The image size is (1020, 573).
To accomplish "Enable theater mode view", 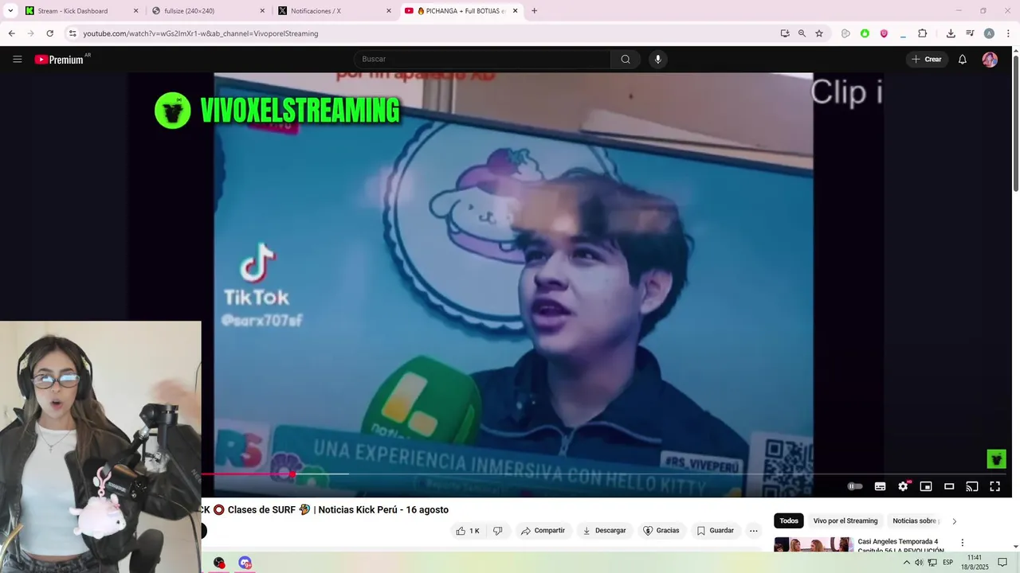I will 949,486.
